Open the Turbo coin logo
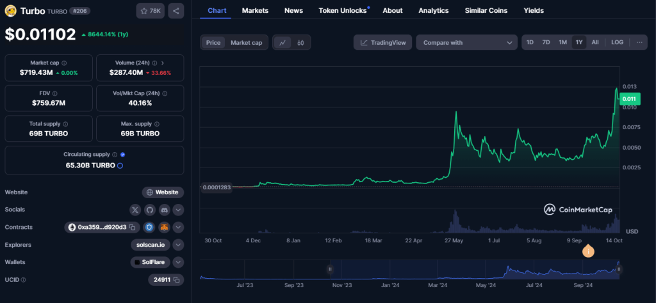 coord(10,12)
